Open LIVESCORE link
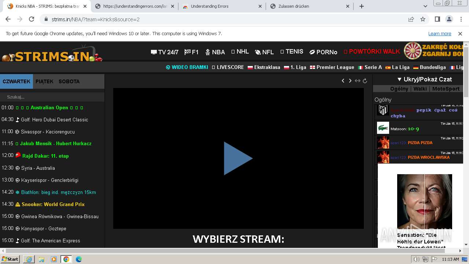The height and width of the screenshot is (264, 469). click(228, 67)
